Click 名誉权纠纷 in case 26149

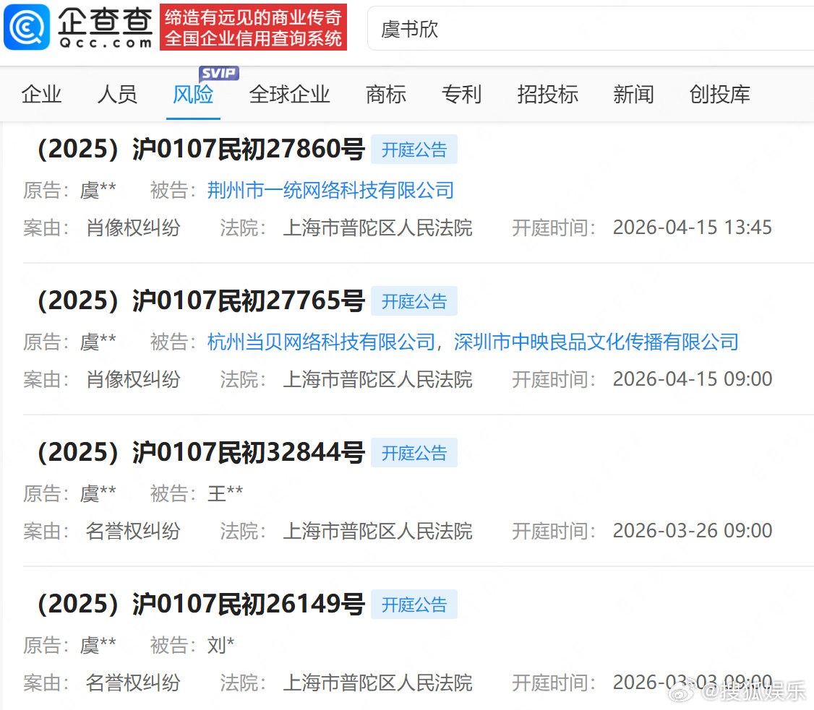tap(133, 683)
